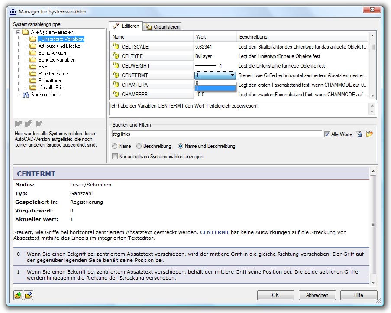Click the CELWEIGHT variable icon

click(x=116, y=65)
